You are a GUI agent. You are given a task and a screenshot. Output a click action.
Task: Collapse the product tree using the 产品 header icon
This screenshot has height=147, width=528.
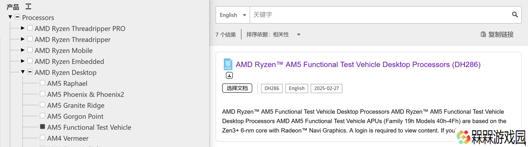(x=28, y=6)
